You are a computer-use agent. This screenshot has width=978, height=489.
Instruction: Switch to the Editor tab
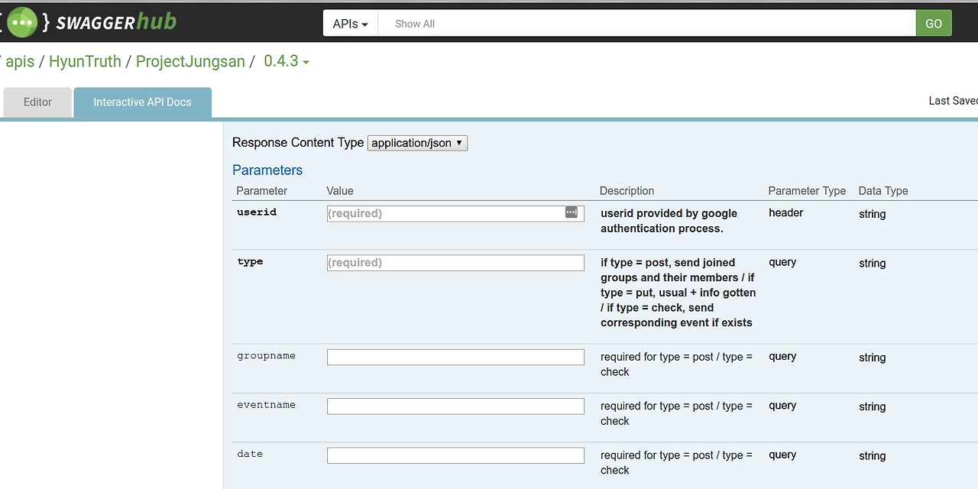[37, 102]
